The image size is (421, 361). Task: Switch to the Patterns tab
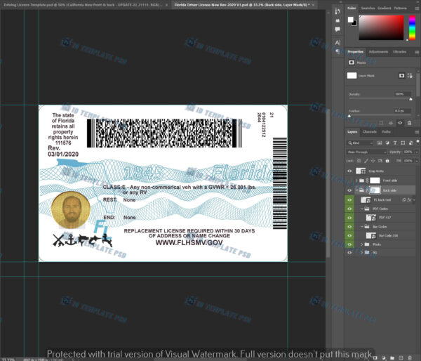[401, 8]
